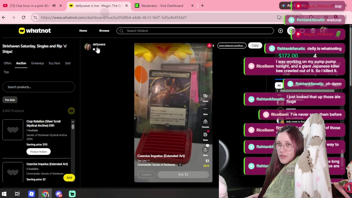Go back in browser history
The image size is (352, 198).
[x=4, y=17]
